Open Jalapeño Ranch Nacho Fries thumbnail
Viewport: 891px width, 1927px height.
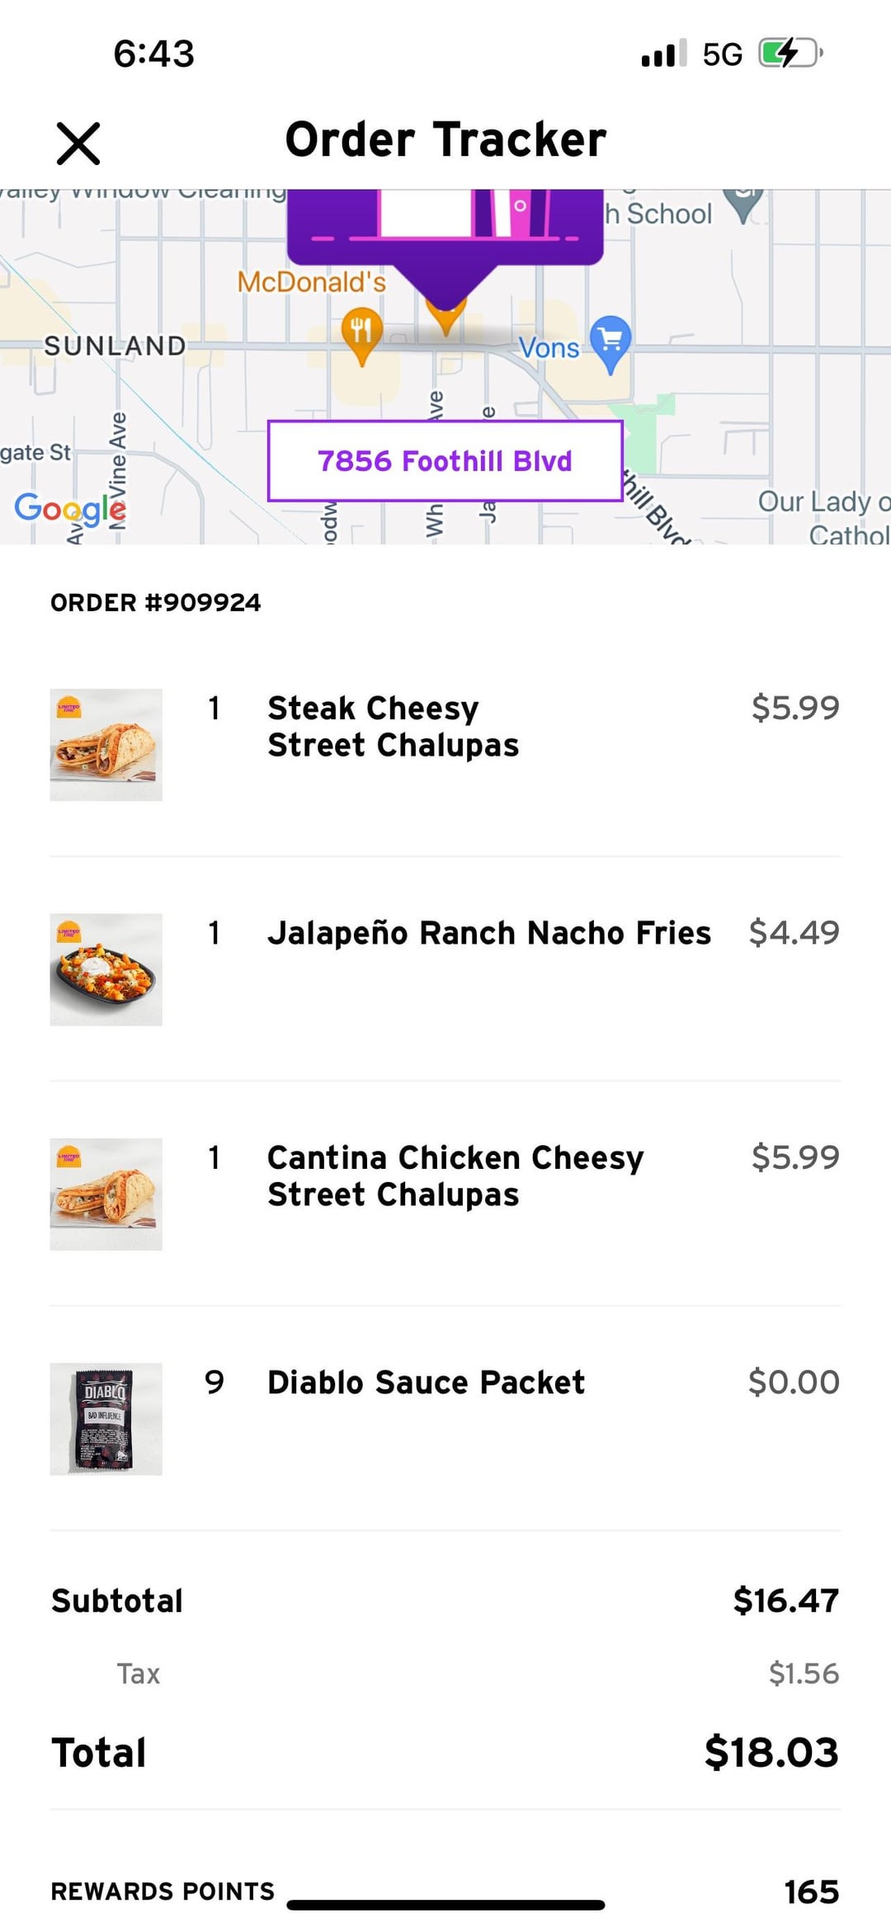point(106,969)
